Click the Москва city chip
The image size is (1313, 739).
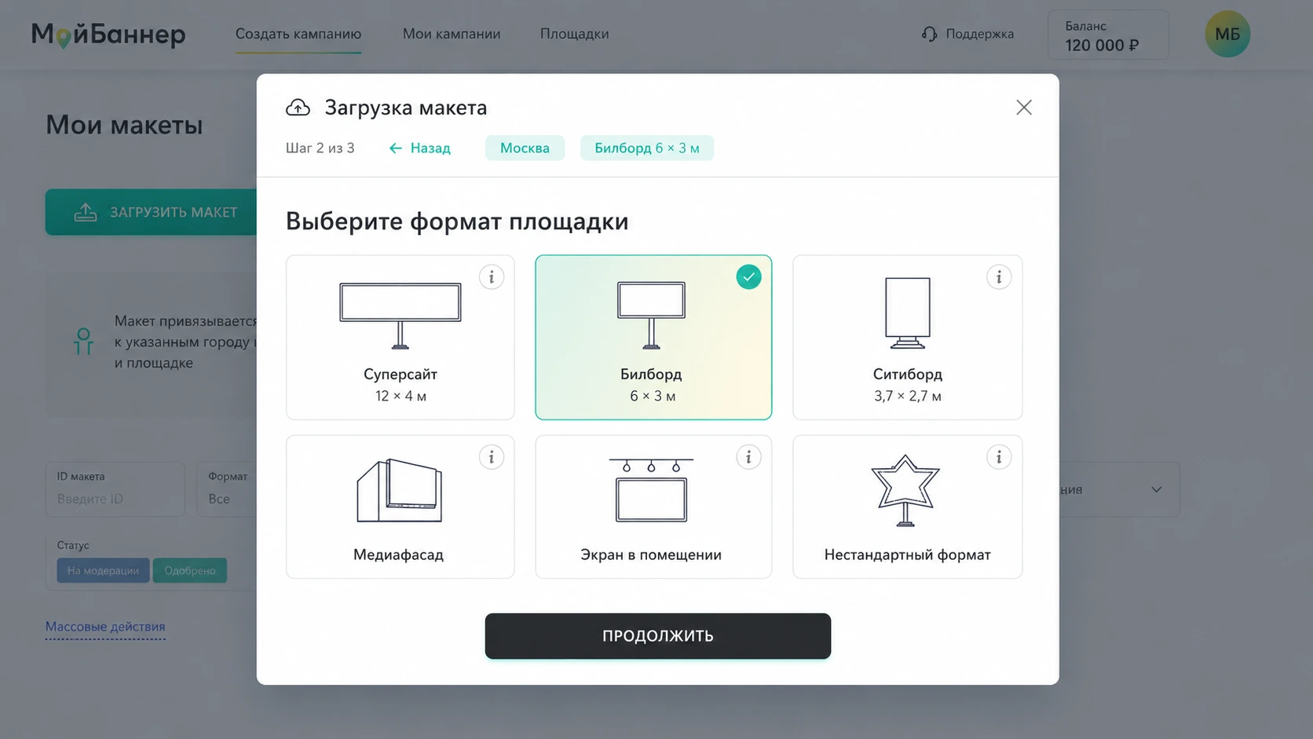coord(525,148)
